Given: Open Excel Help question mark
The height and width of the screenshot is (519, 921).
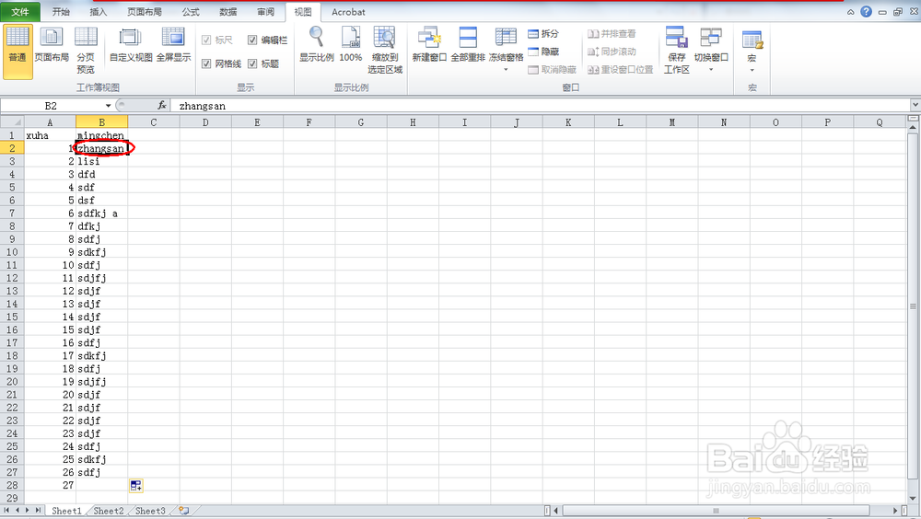Looking at the screenshot, I should click(866, 12).
